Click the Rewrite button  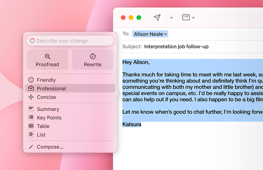[x=93, y=60]
